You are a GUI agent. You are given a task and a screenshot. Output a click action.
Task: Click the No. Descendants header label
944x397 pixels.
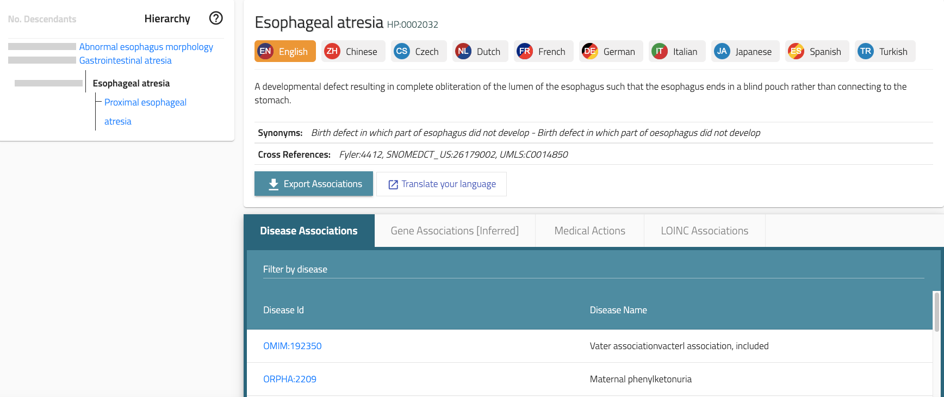[x=42, y=19]
